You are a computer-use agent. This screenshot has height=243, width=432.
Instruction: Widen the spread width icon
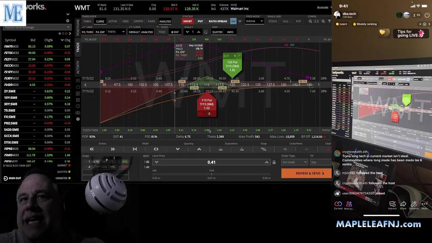click(x=156, y=149)
